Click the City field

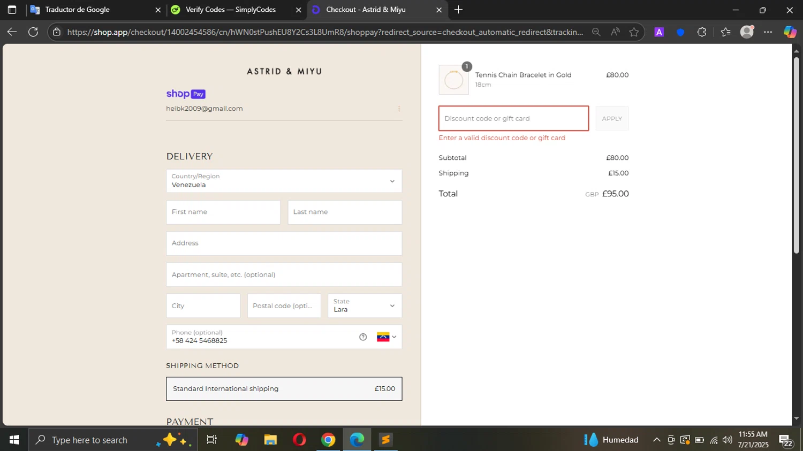click(203, 305)
